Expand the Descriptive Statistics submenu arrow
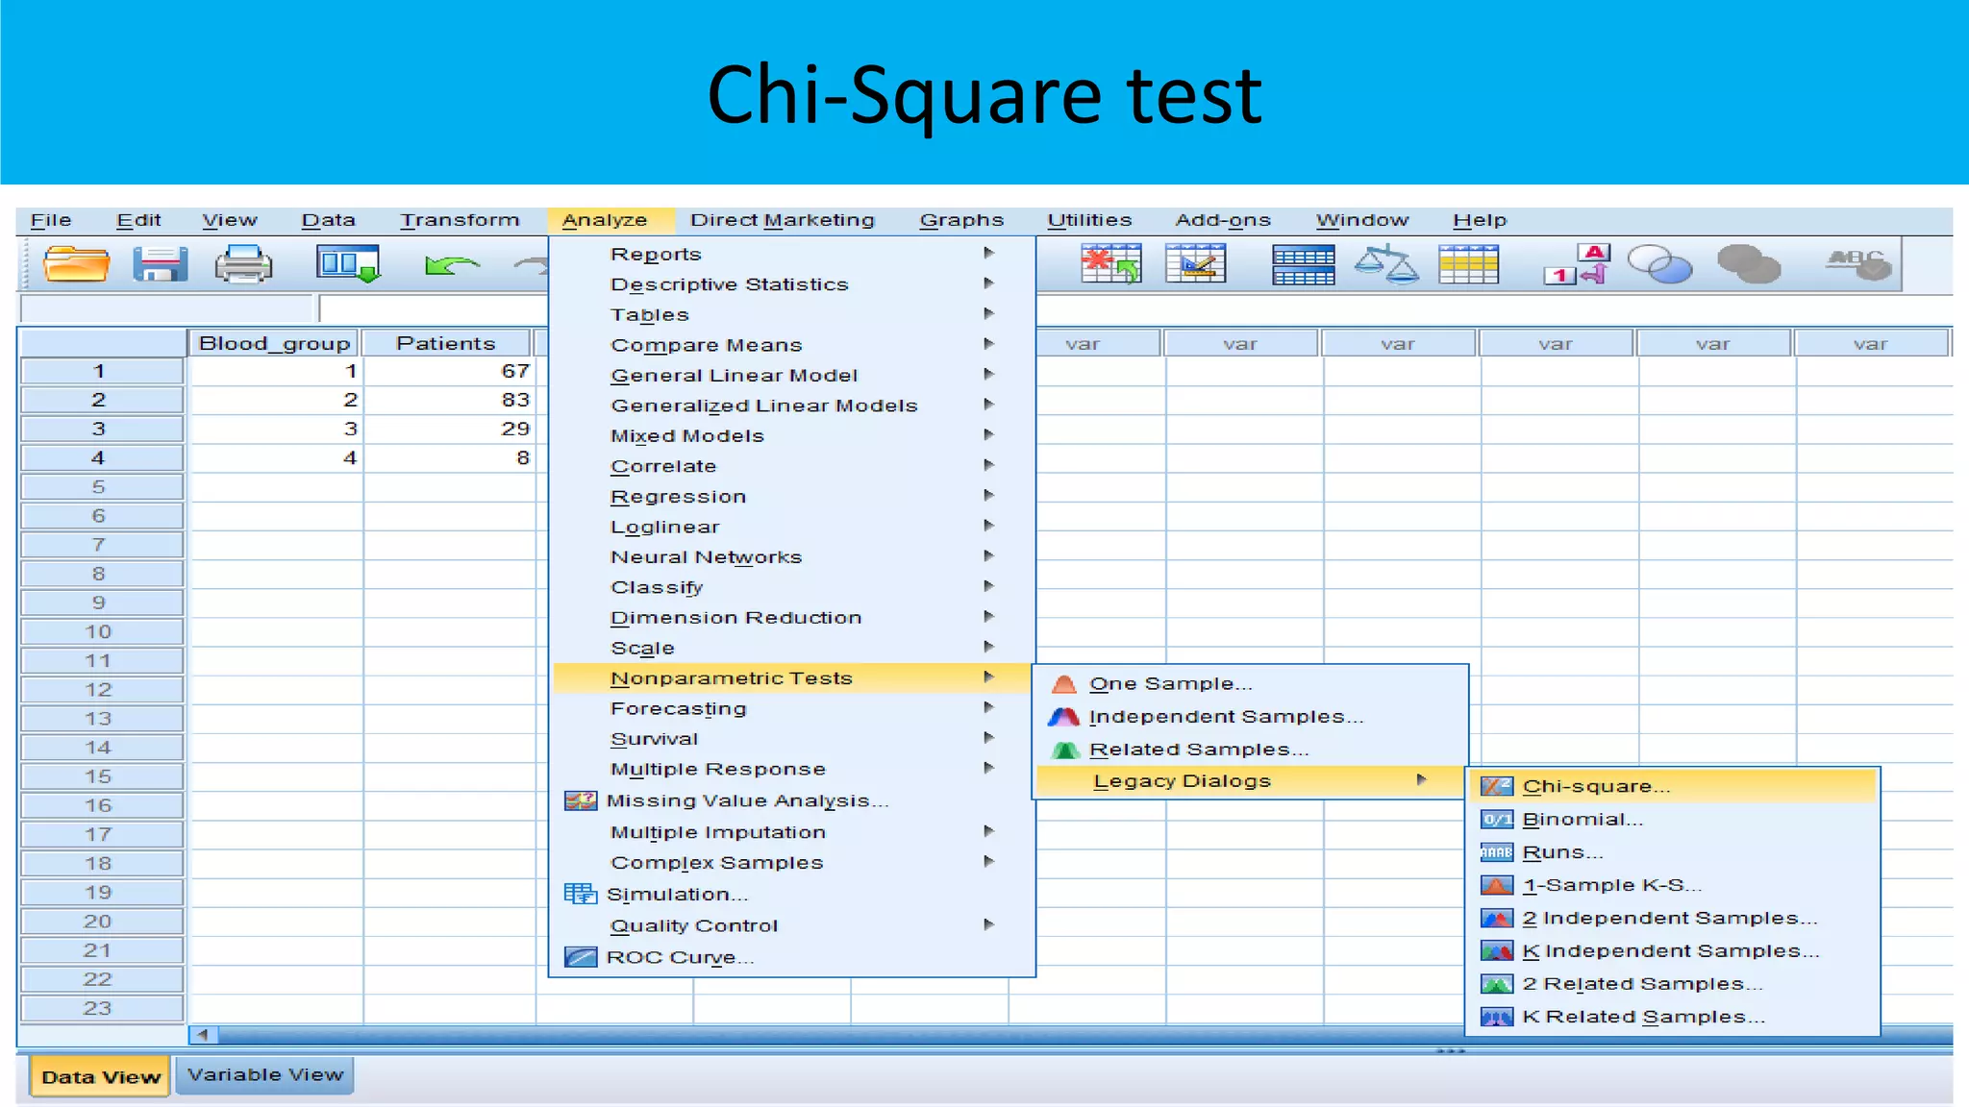Viewport: 1969px width, 1107px height. coord(988,283)
